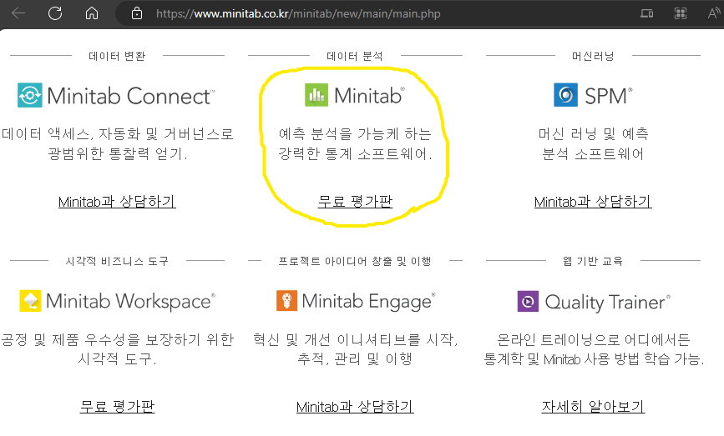
Task: Open the browser extensions grid icon
Action: [x=680, y=13]
